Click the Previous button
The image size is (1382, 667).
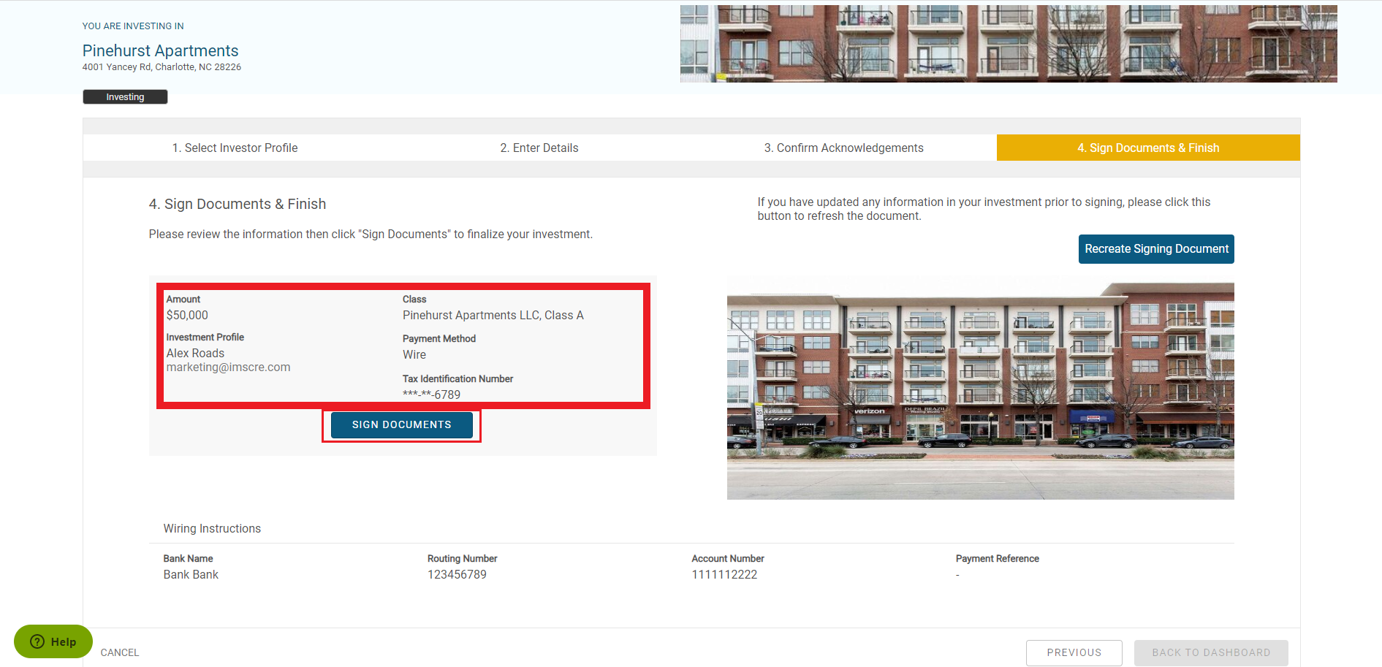tap(1074, 652)
